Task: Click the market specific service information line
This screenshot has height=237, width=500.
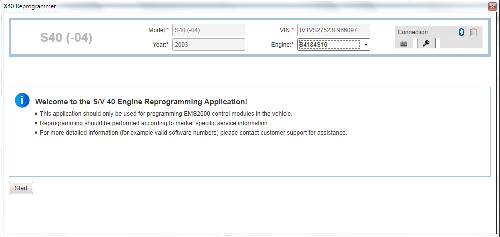Action: pos(154,123)
